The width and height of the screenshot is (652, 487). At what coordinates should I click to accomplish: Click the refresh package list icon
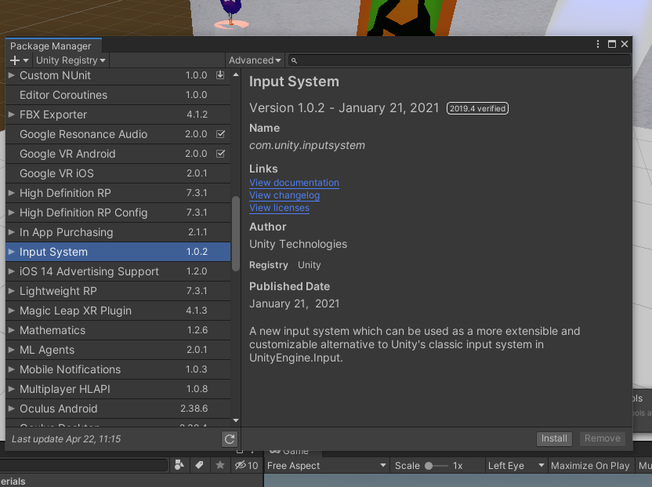(229, 438)
